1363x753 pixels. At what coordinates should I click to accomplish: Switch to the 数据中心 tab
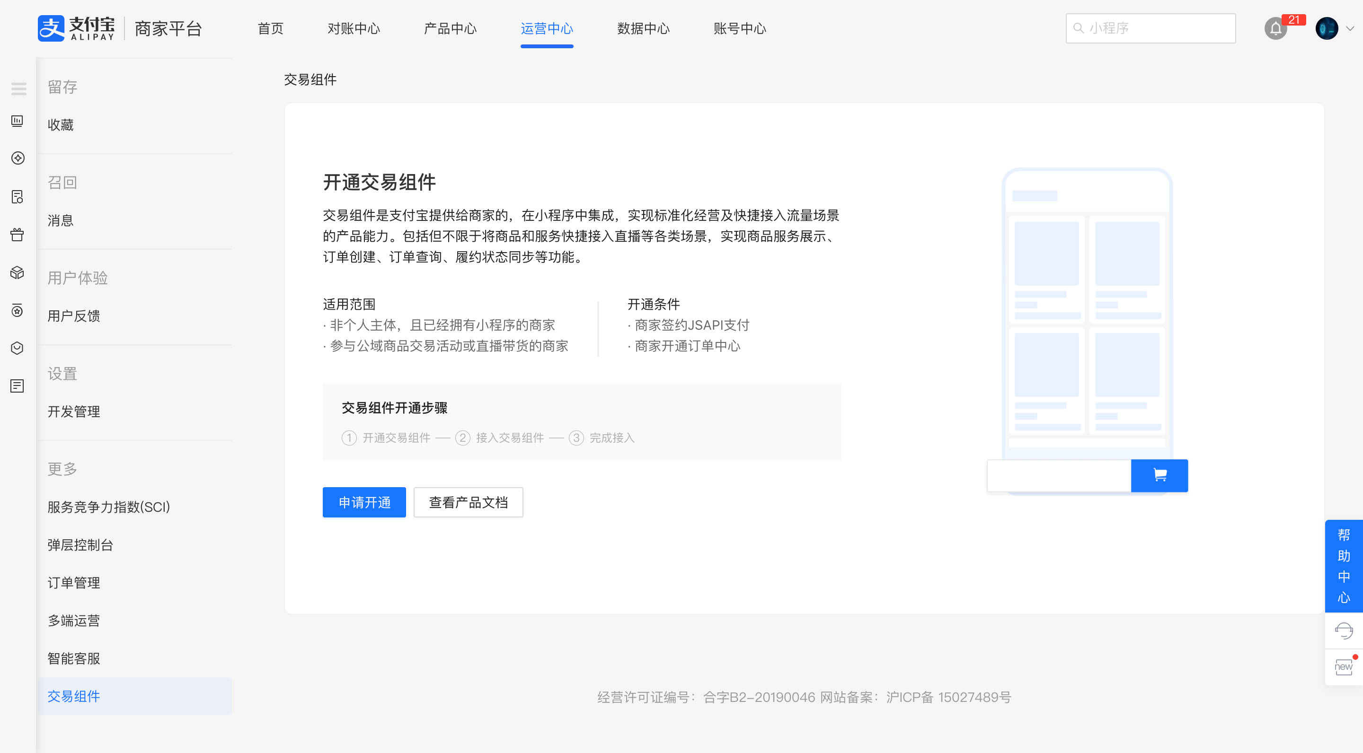(x=644, y=28)
